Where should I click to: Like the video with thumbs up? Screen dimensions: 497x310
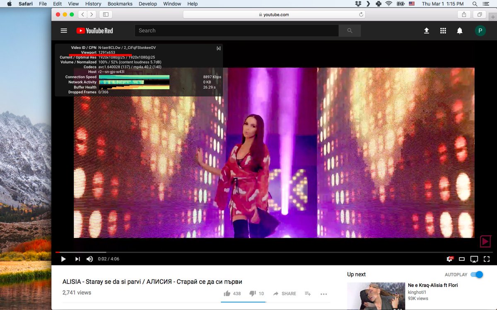pos(232,293)
